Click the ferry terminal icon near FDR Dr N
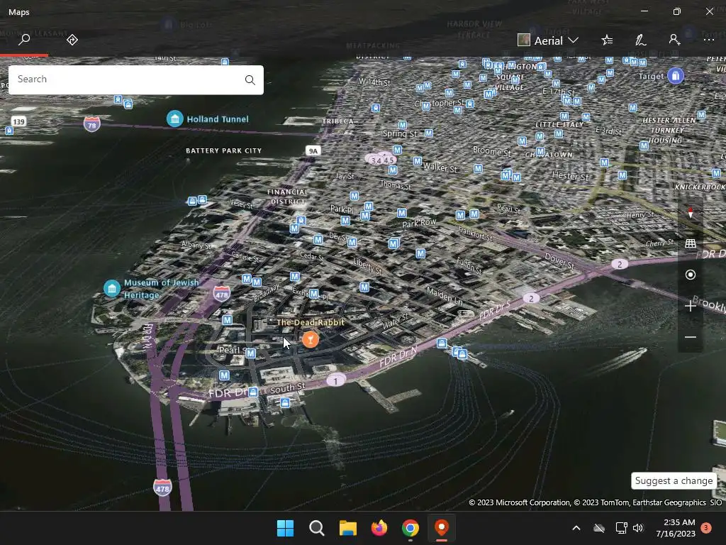The height and width of the screenshot is (545, 726). [x=442, y=343]
